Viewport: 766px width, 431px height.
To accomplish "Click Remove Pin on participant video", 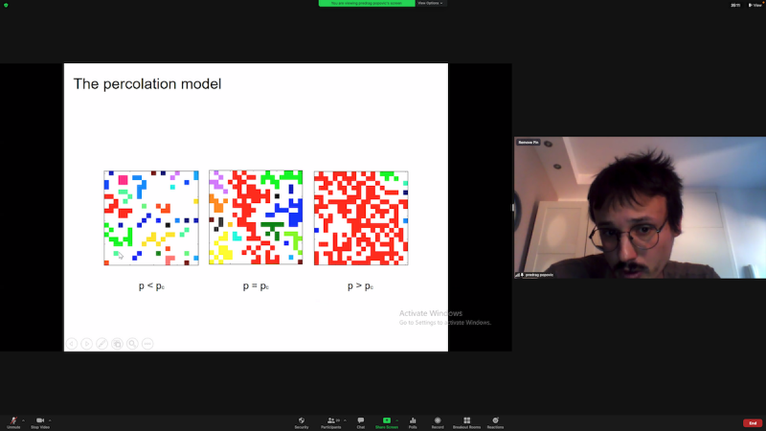I will 528,142.
